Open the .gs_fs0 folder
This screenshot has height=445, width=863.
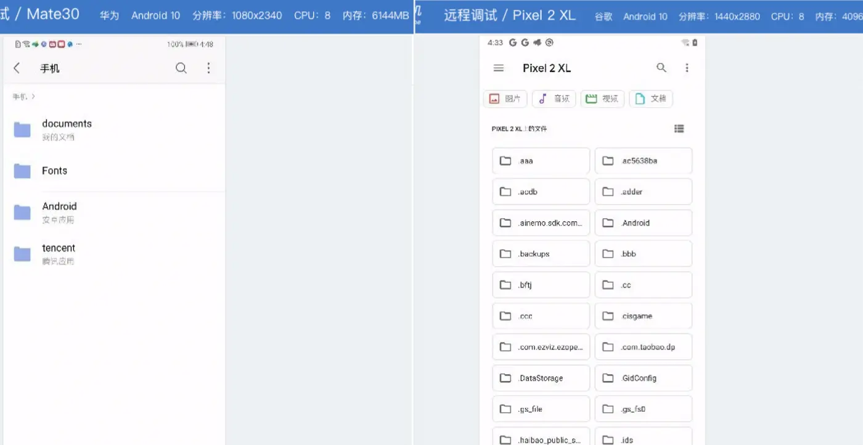tap(644, 409)
